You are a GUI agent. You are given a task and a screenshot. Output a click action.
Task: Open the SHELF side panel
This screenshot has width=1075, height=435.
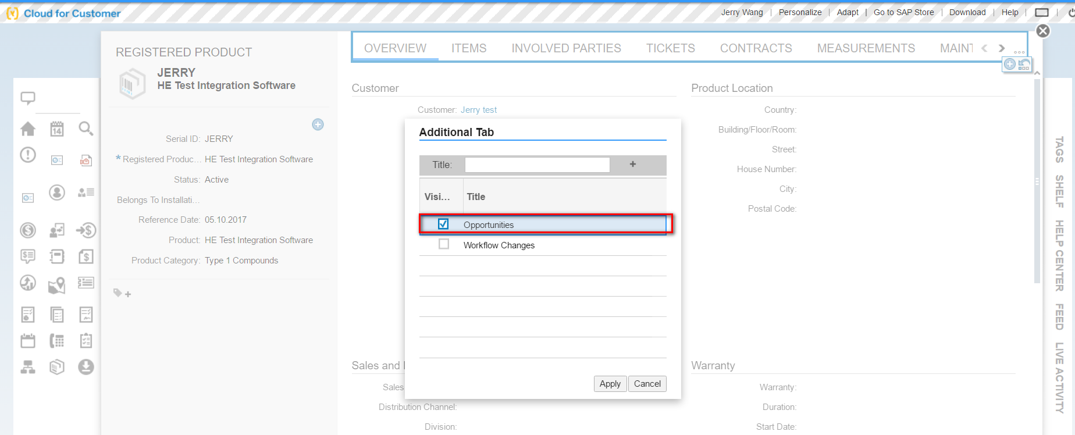(1059, 191)
